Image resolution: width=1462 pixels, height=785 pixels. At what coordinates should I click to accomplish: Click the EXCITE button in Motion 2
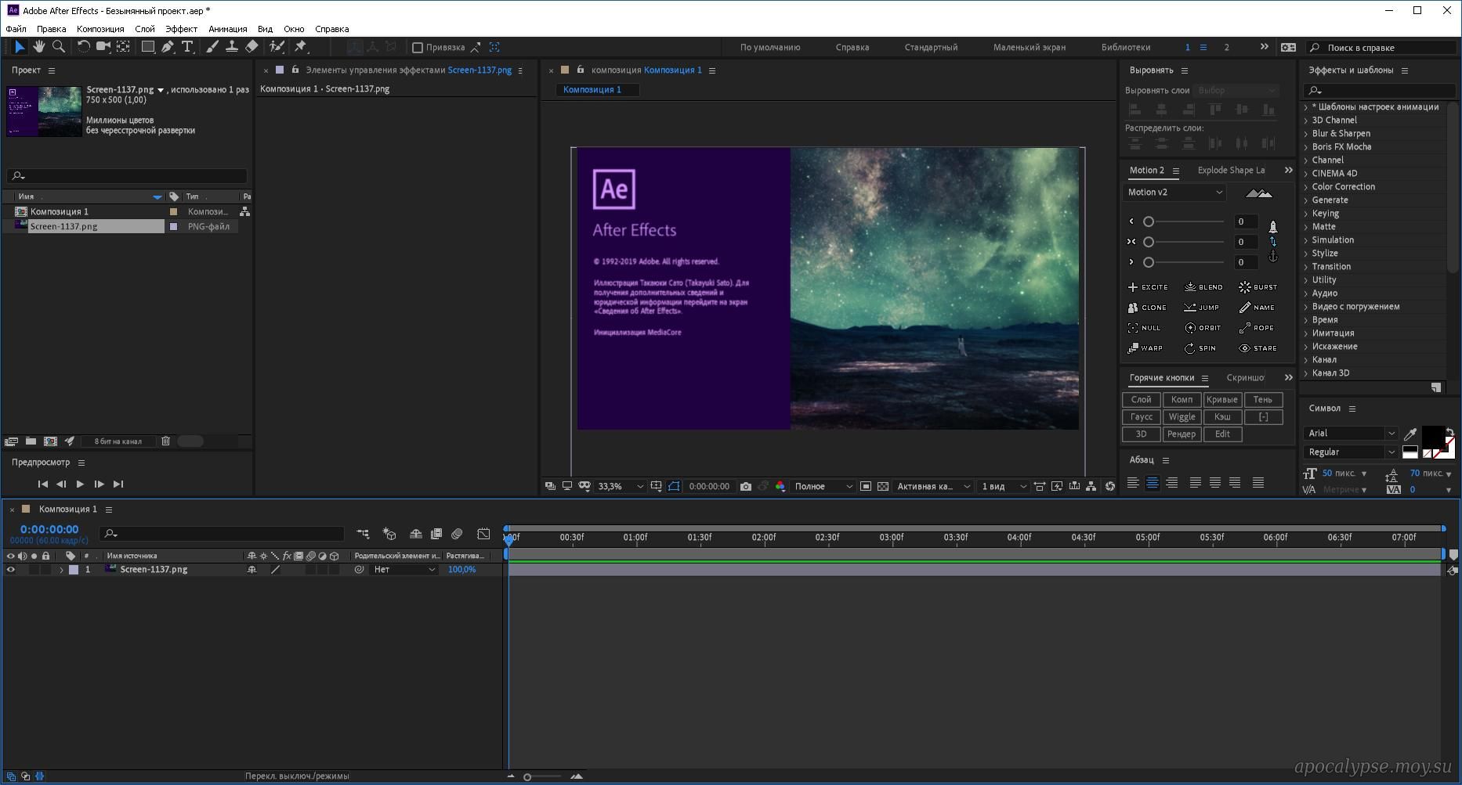pos(1148,287)
